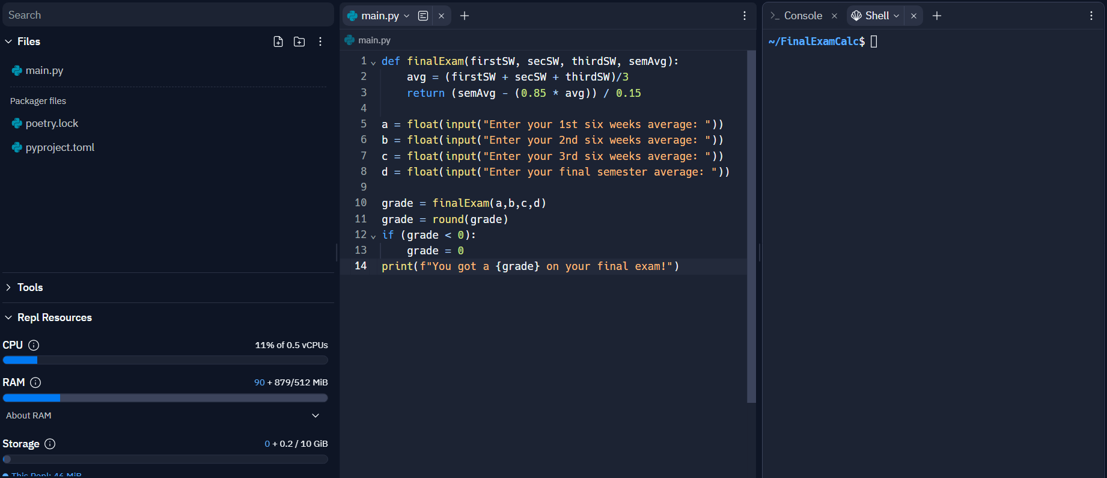1107x478 pixels.
Task: Click the pyproject.toml file icon
Action: coord(17,147)
